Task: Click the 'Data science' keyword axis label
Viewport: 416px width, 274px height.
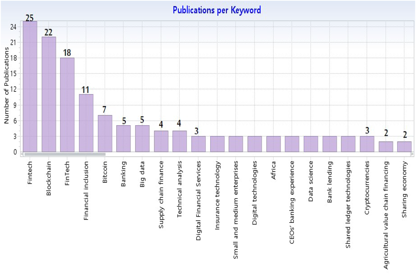Action: tap(311, 181)
